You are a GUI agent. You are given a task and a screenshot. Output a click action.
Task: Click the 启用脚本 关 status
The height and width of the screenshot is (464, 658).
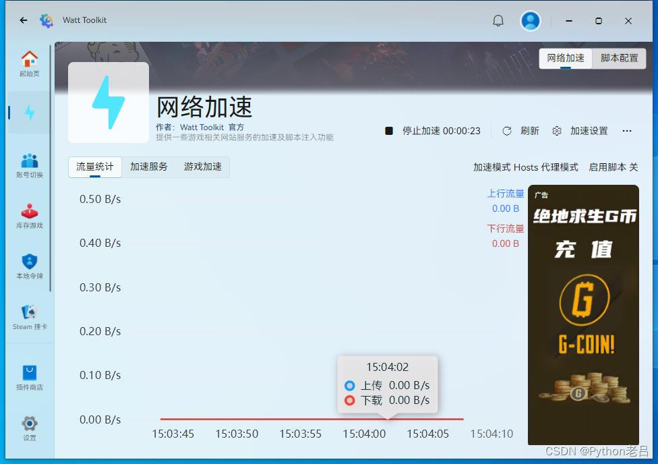pos(613,167)
